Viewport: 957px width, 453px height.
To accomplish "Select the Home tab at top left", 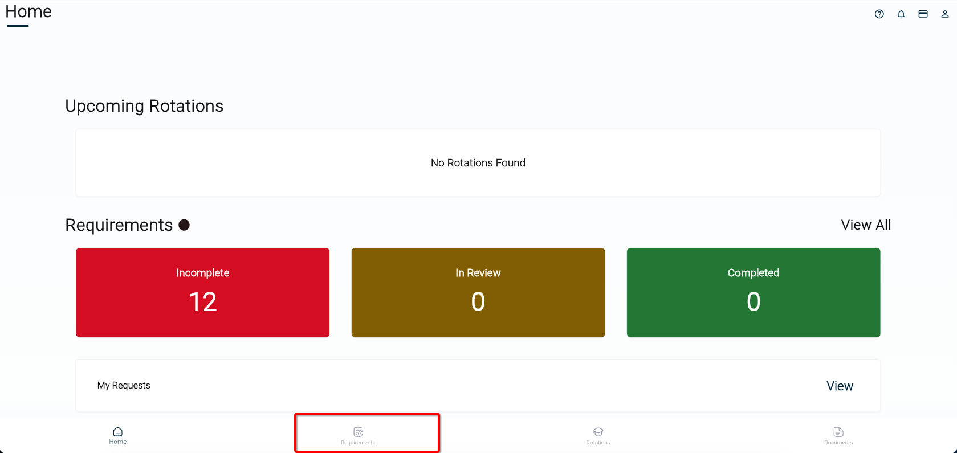I will [x=28, y=12].
